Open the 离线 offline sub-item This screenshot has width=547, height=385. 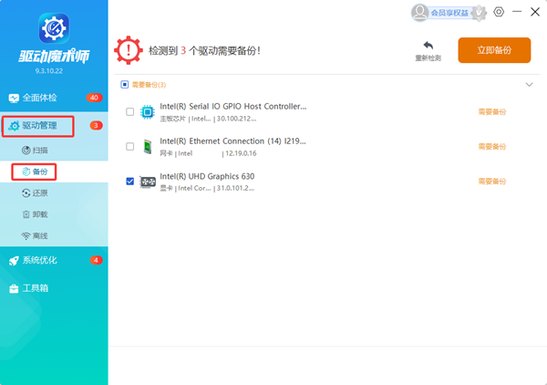(x=35, y=236)
